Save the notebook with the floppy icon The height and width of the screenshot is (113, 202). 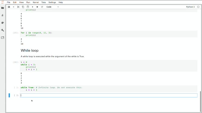pyautogui.click(x=9, y=7)
